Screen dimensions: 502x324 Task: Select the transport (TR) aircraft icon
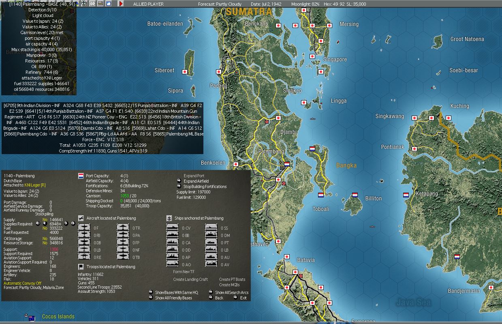(x=123, y=228)
